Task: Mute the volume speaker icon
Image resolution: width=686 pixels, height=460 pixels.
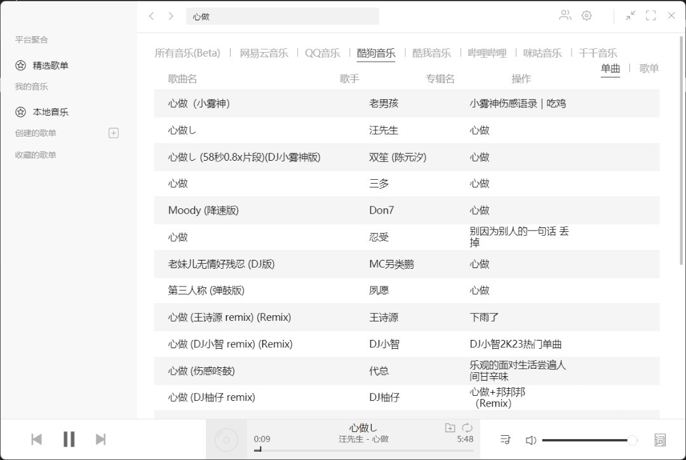Action: click(531, 440)
